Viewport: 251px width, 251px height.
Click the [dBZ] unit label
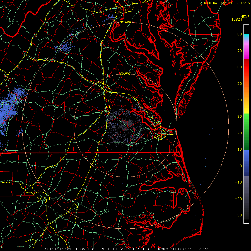(x=237, y=20)
